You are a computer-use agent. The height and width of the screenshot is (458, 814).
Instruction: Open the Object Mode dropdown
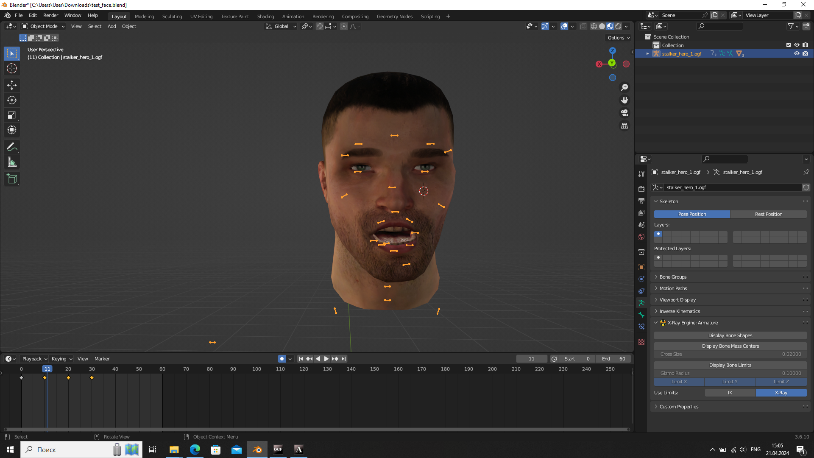pyautogui.click(x=42, y=26)
